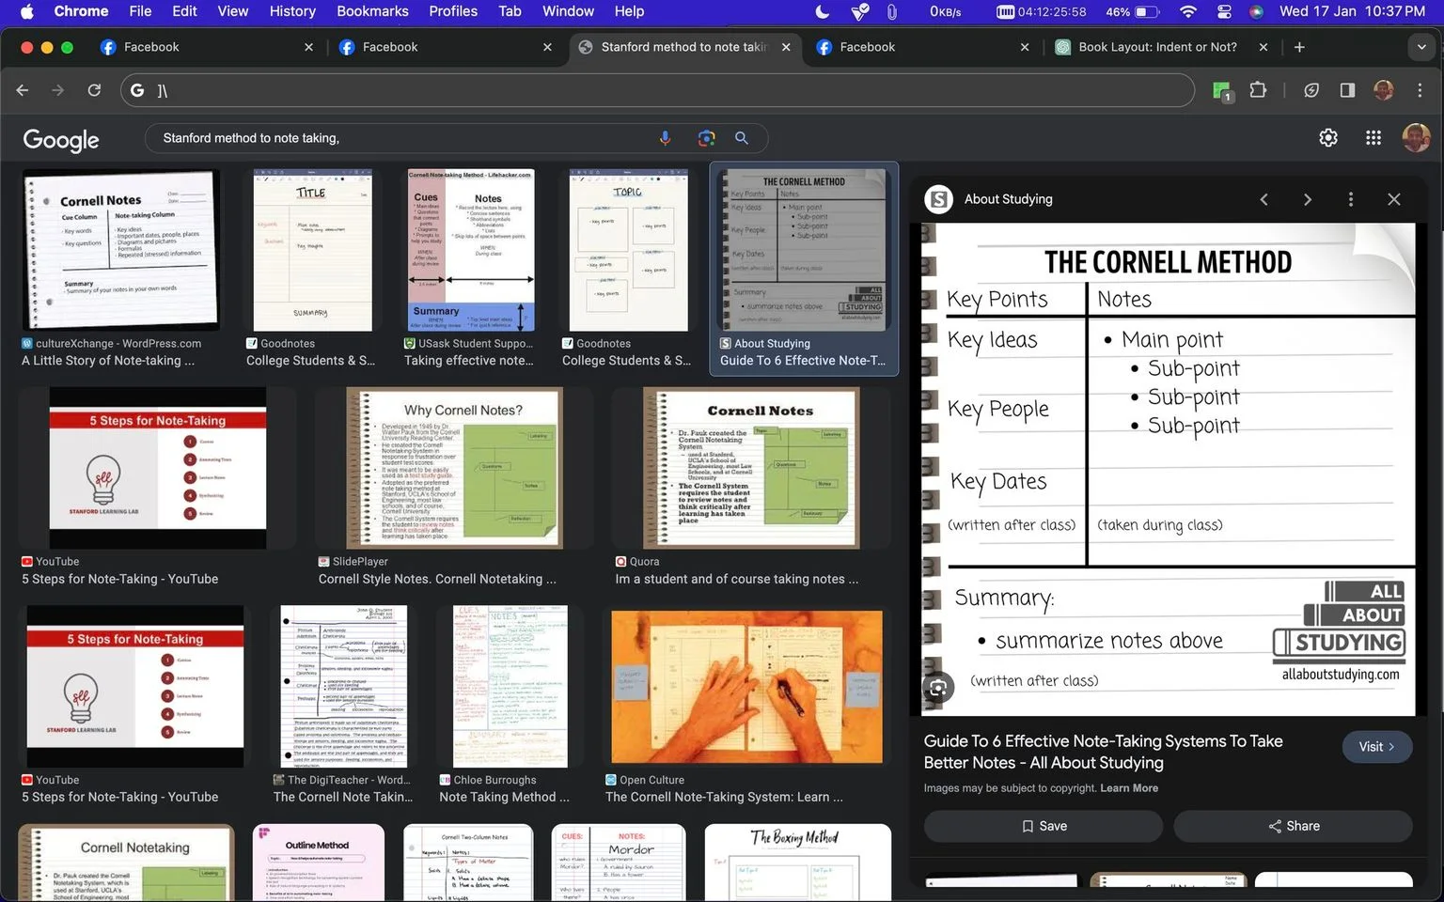Reload the current page

tap(94, 90)
